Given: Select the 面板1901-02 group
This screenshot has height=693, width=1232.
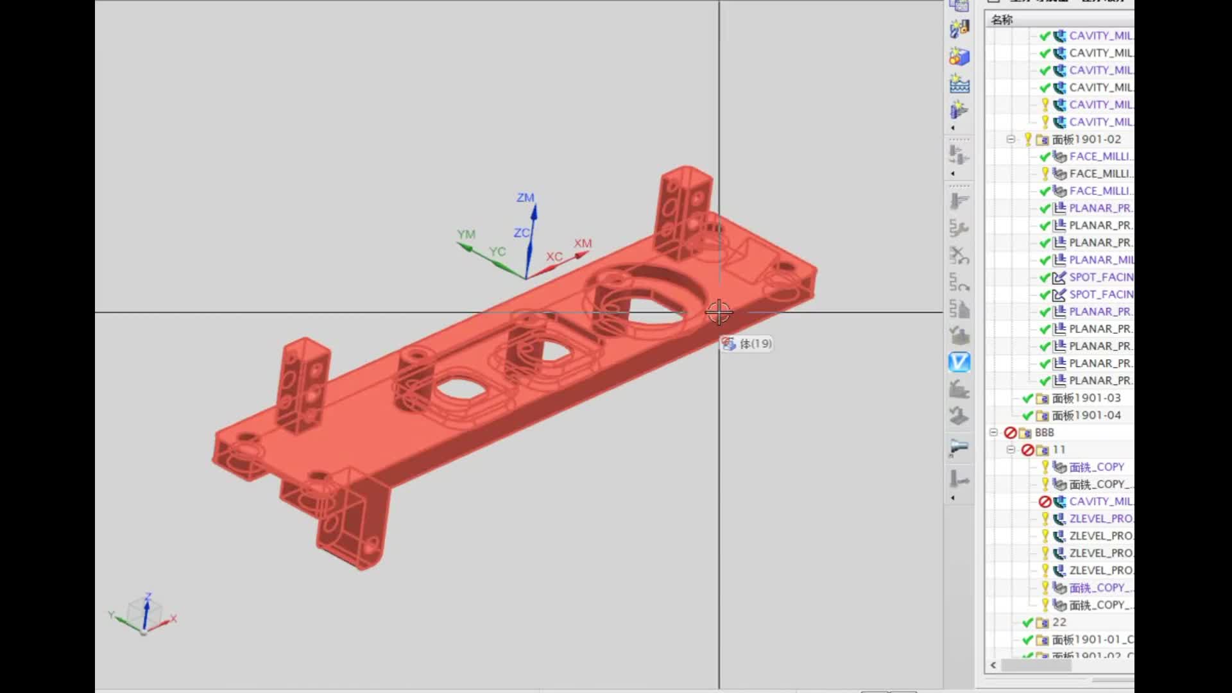Looking at the screenshot, I should click(x=1086, y=139).
